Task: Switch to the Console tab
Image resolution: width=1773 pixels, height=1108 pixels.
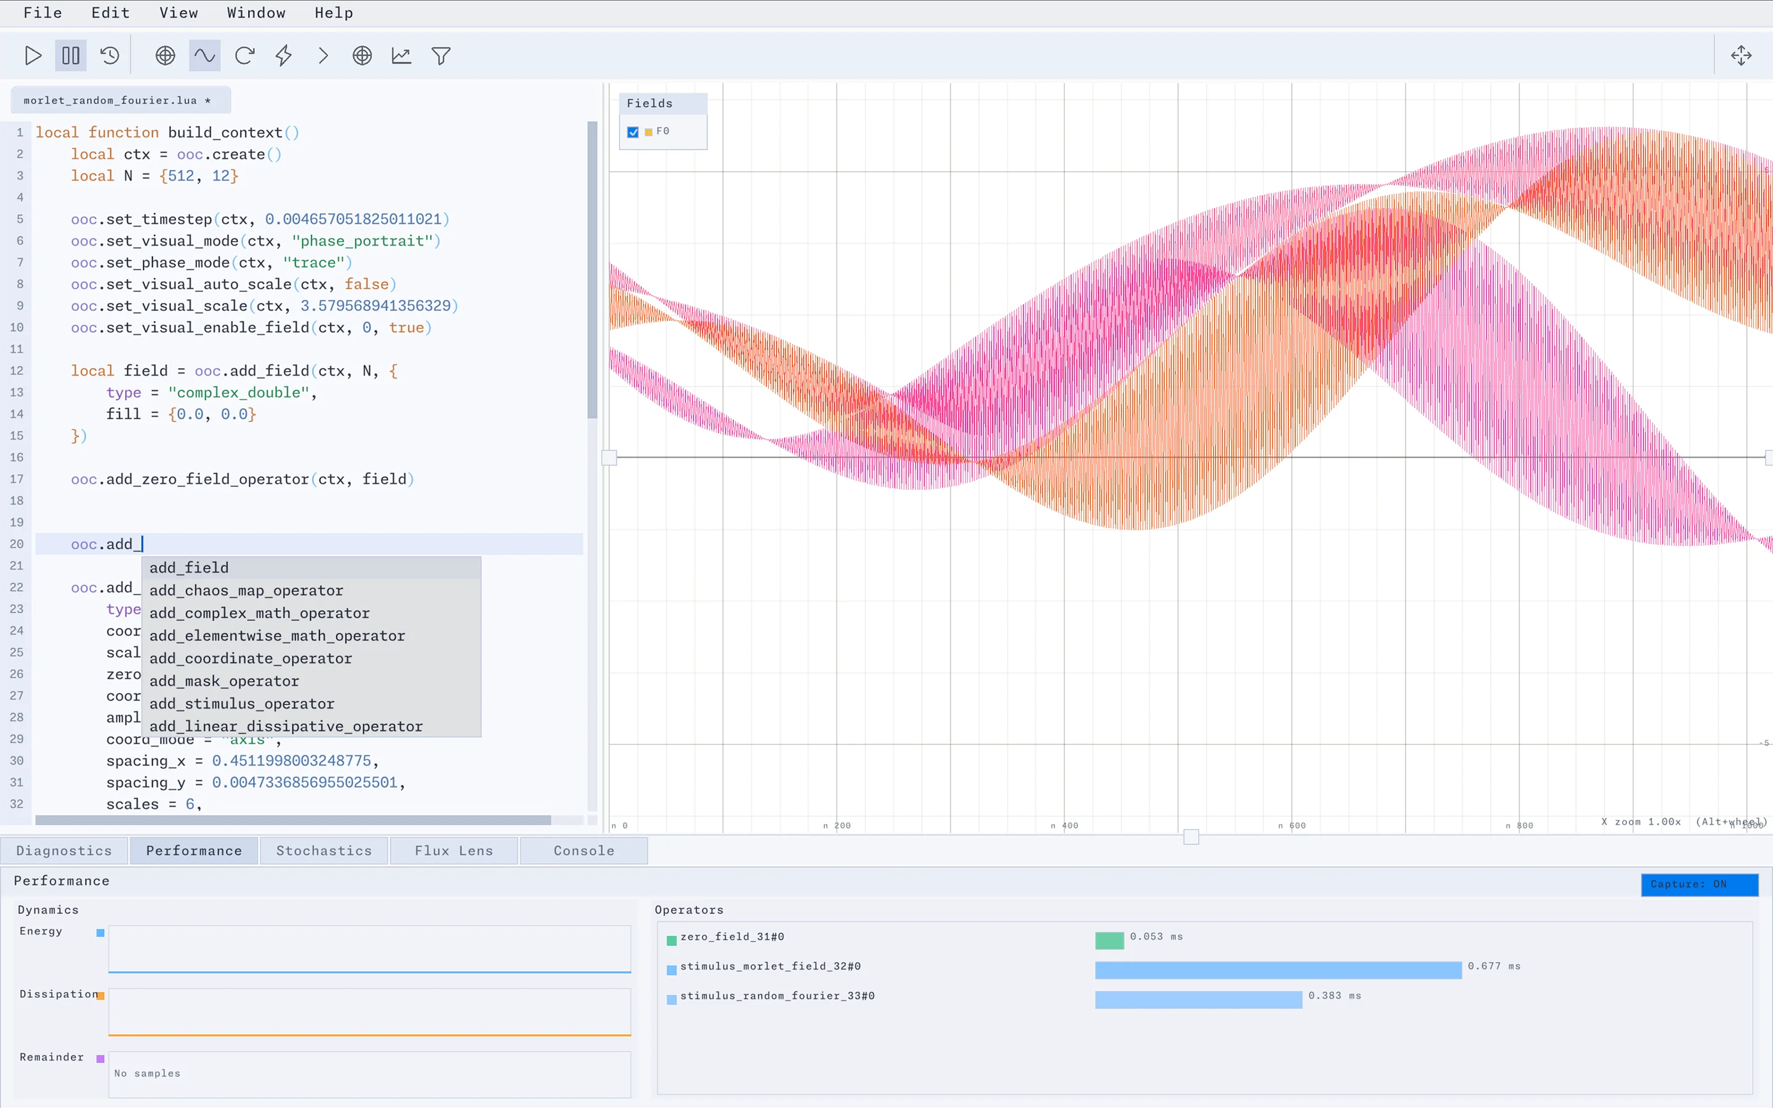Action: [x=584, y=851]
